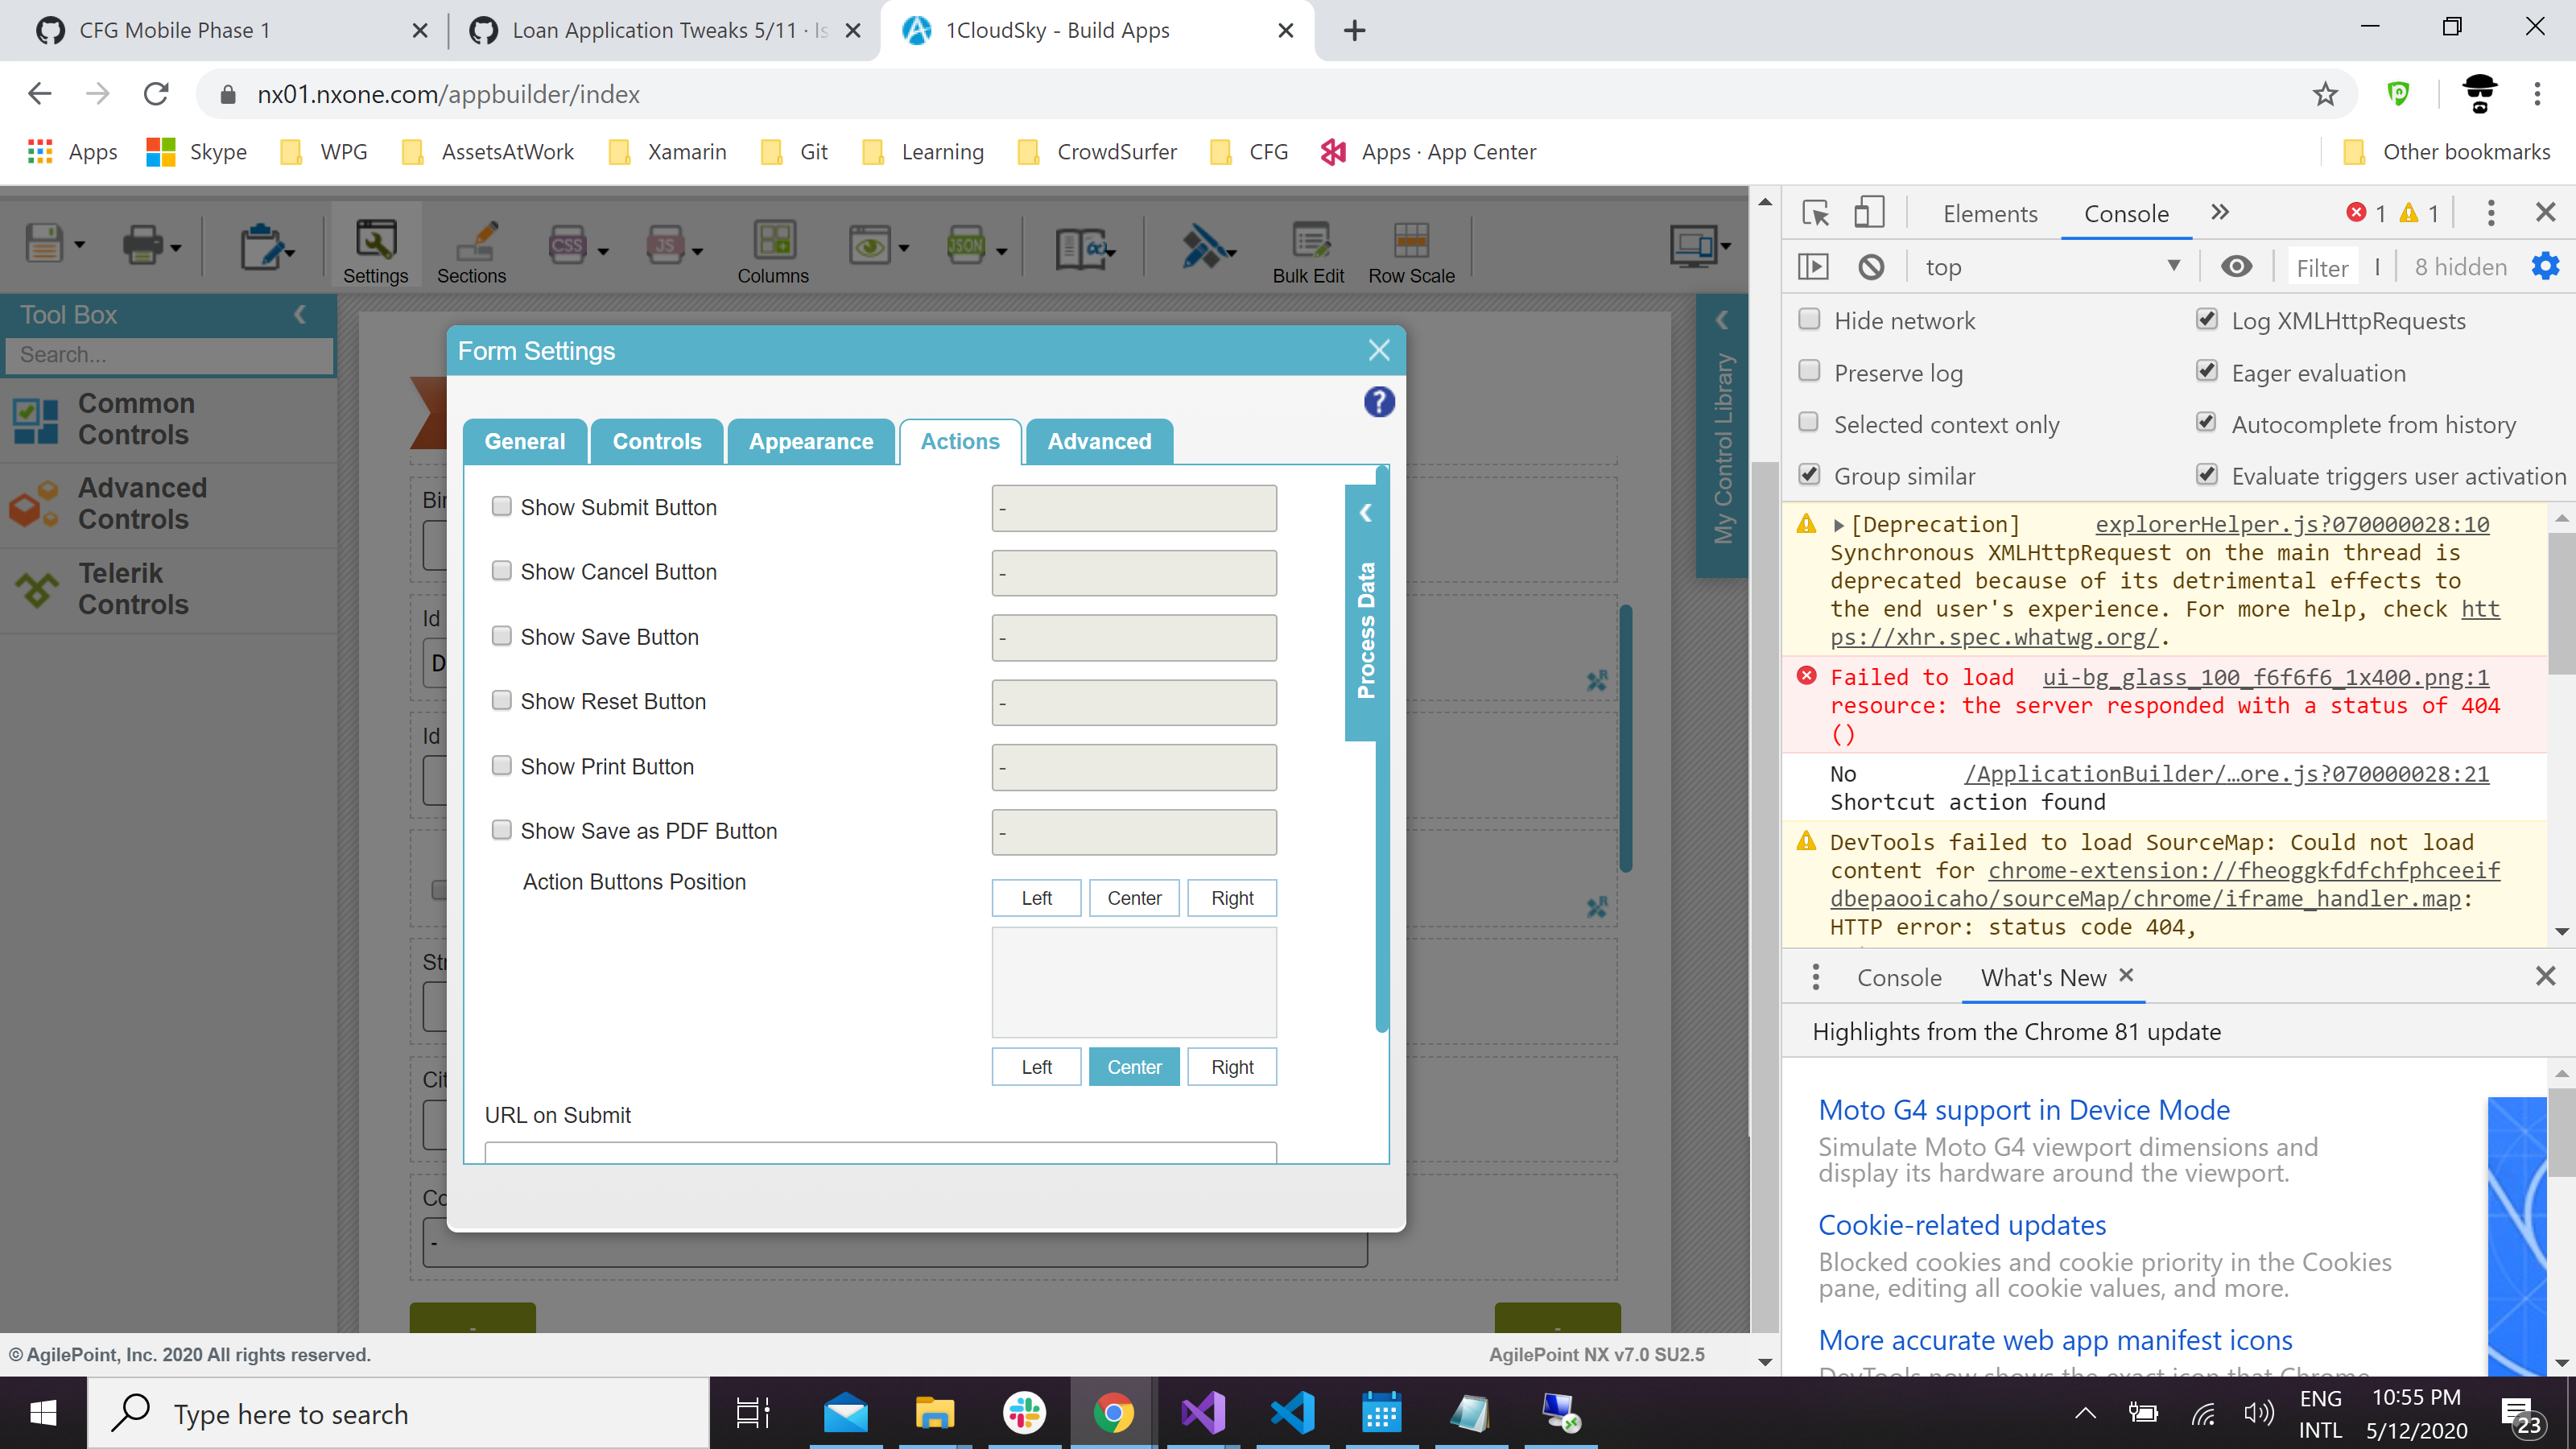This screenshot has height=1449, width=2576.
Task: Collapse the Tool Box panel chevron
Action: (x=300, y=315)
